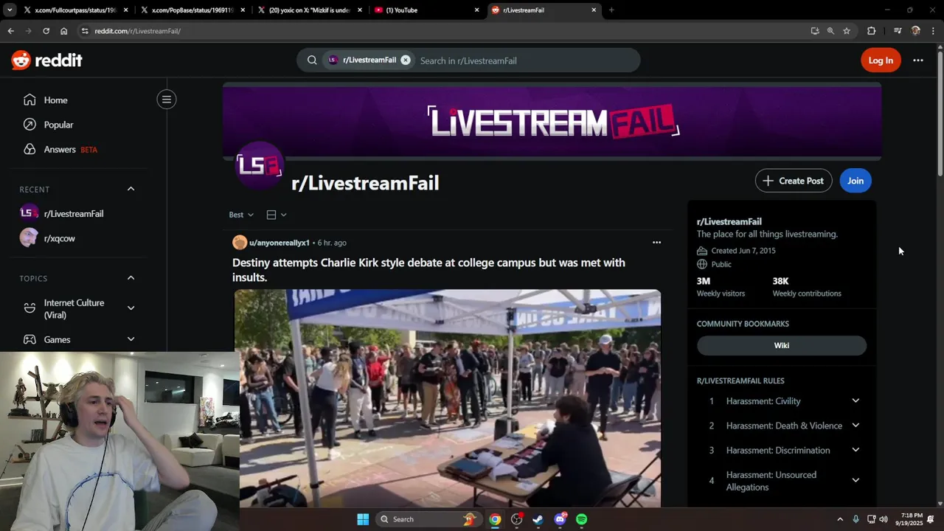Click the reddit.com address bar

442,31
